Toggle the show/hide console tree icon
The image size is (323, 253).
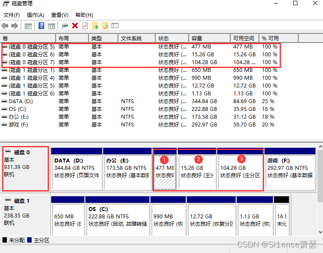click(x=28, y=26)
